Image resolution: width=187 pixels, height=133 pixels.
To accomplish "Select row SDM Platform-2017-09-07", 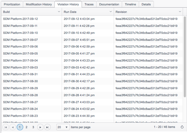I will pos(92,40).
